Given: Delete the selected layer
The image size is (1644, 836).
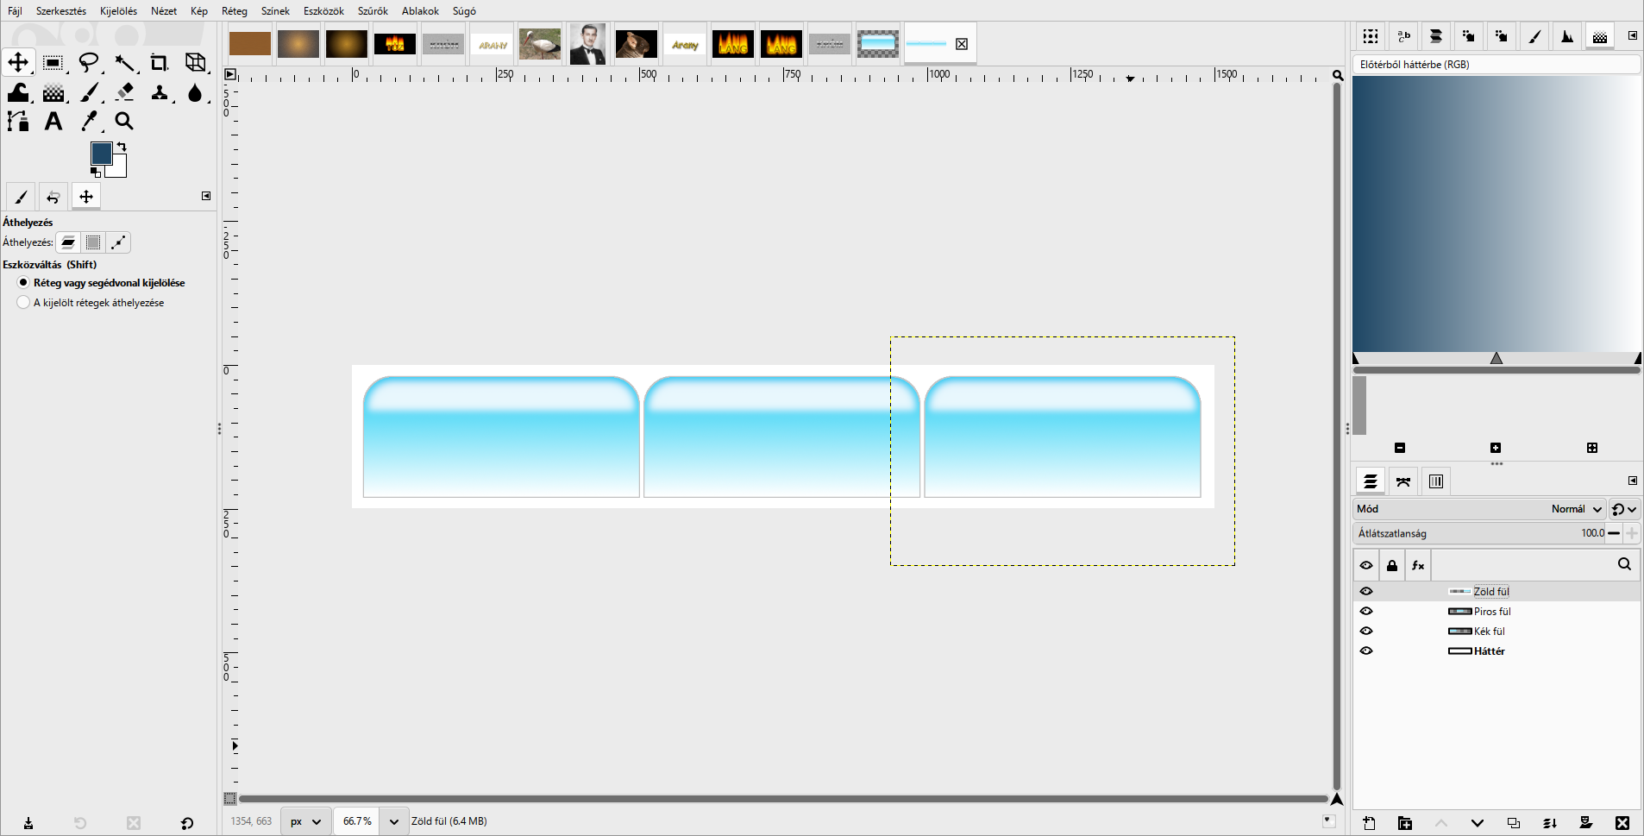Looking at the screenshot, I should pos(1622,823).
